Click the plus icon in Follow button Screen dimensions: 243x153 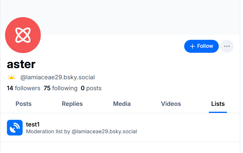click(192, 46)
